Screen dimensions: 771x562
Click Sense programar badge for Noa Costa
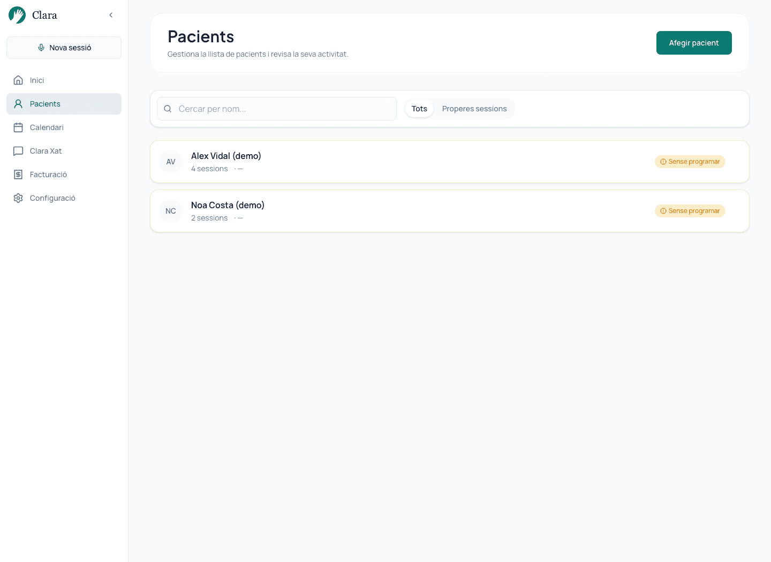(690, 211)
